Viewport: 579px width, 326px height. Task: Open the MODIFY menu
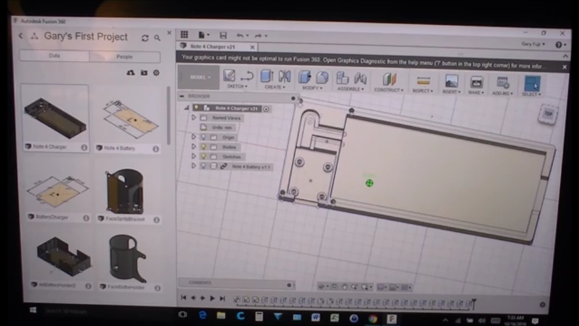tap(312, 88)
